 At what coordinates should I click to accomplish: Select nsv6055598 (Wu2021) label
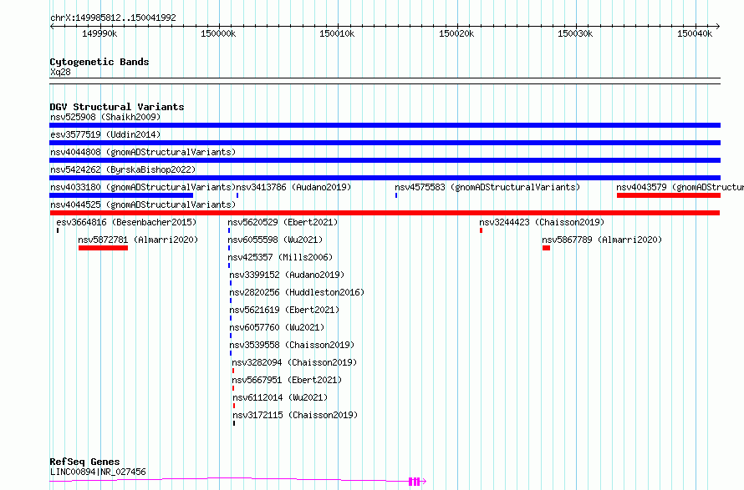pos(275,240)
